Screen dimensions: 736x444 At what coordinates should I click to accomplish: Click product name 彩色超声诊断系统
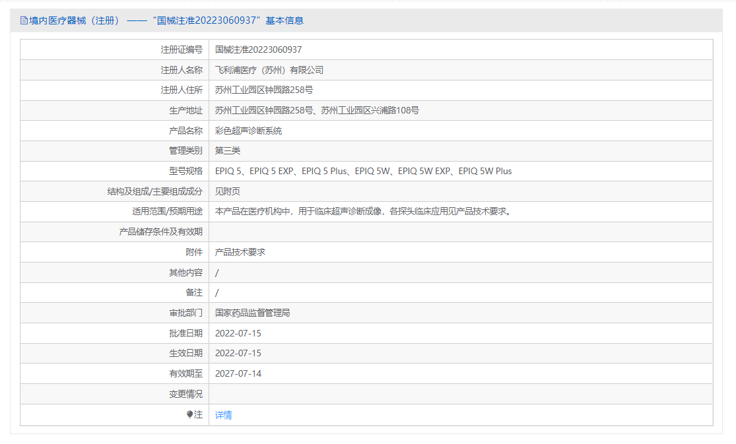tap(249, 131)
